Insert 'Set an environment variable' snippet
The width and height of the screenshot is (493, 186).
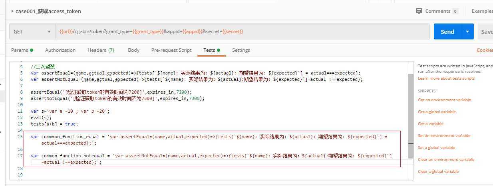point(444,136)
